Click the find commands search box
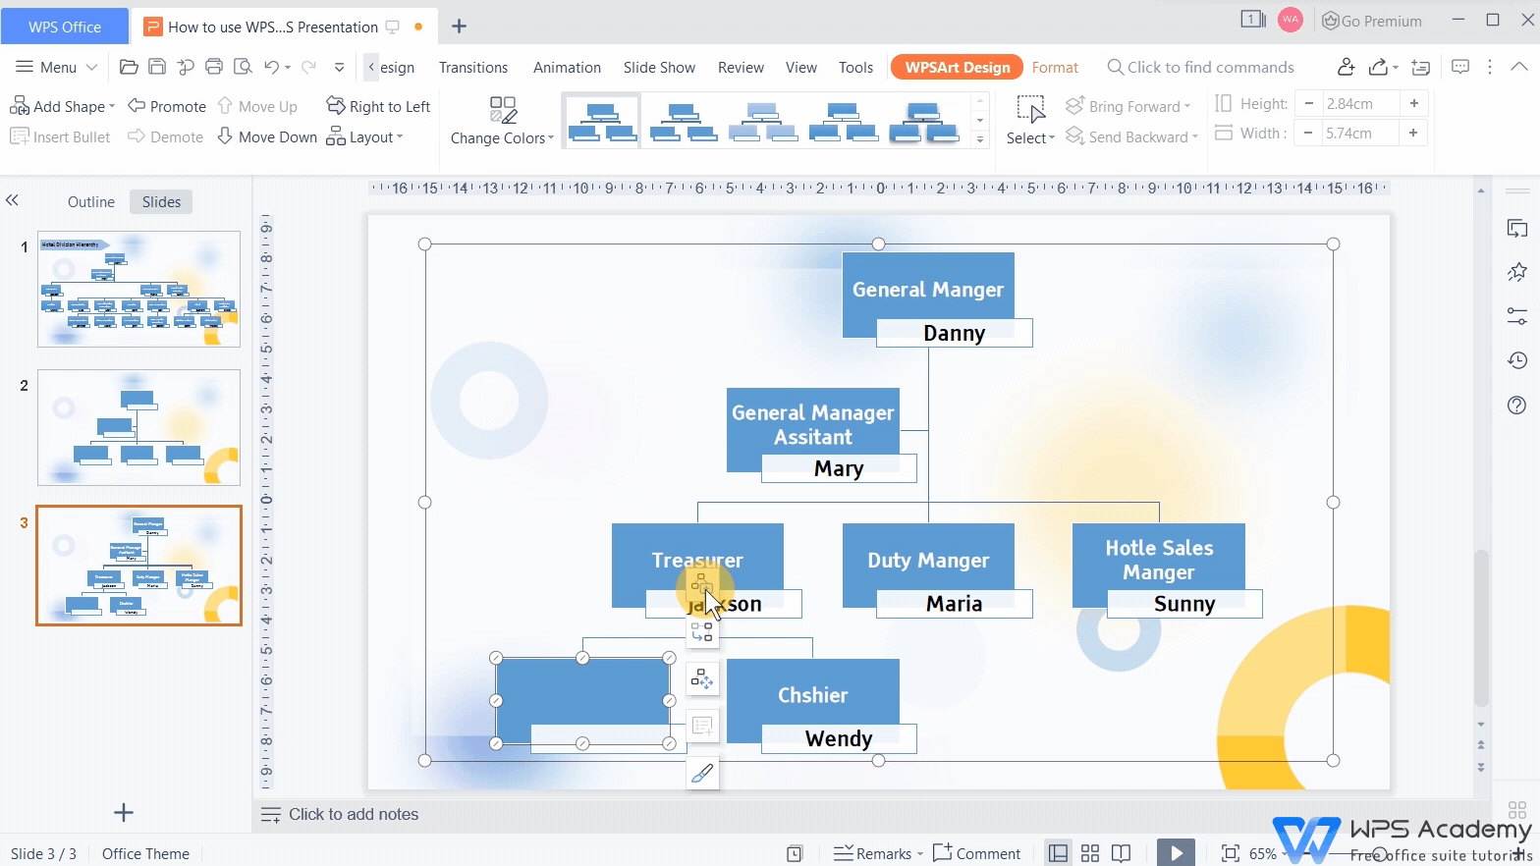This screenshot has height=866, width=1540. 1200,67
